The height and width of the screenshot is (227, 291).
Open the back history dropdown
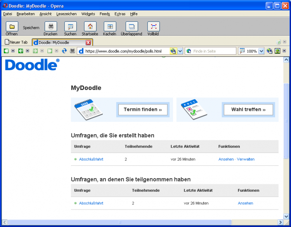28,51
